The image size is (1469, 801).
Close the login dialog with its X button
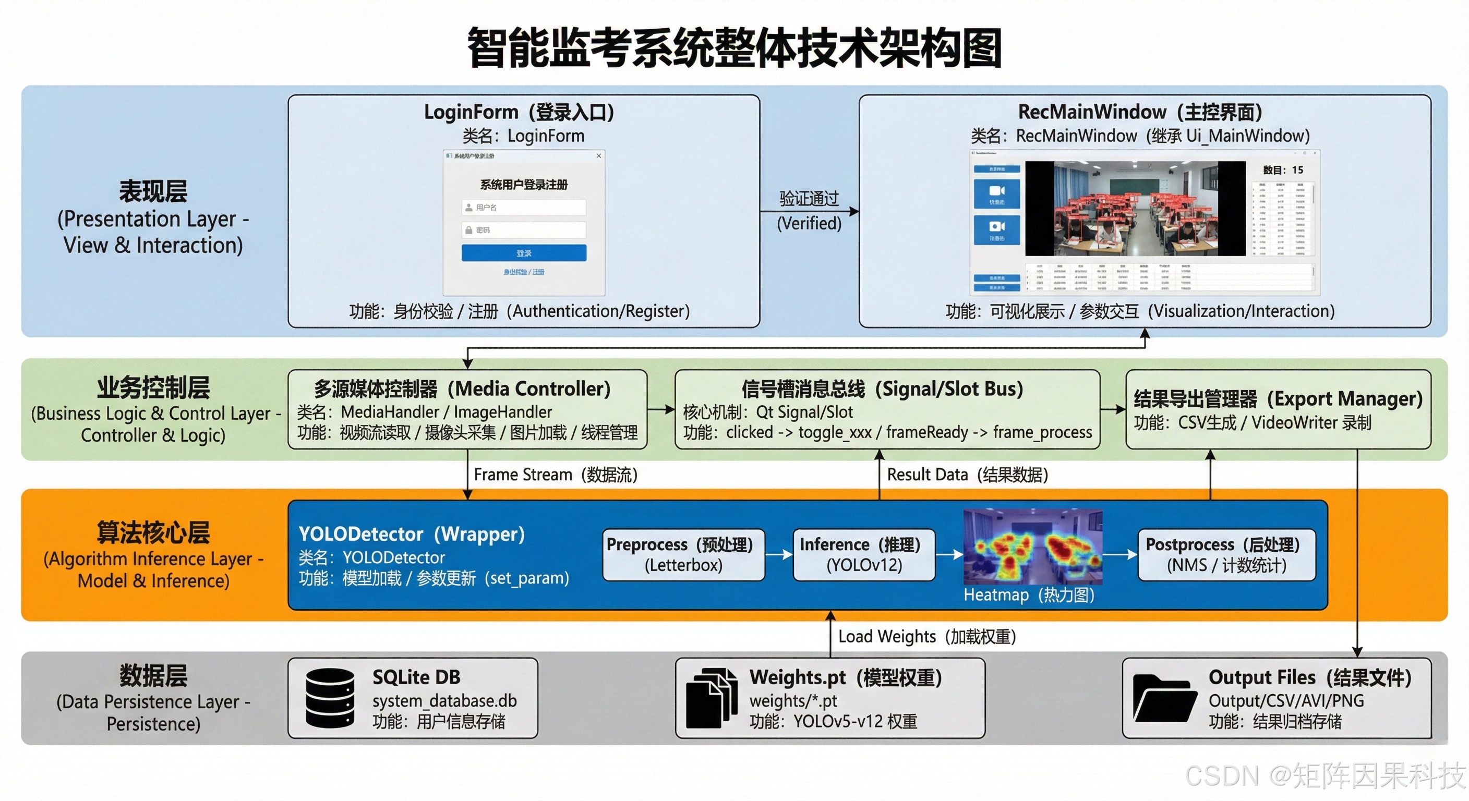pos(599,155)
